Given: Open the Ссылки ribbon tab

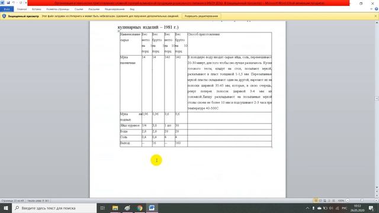Looking at the screenshot, I should pyautogui.click(x=79, y=9).
